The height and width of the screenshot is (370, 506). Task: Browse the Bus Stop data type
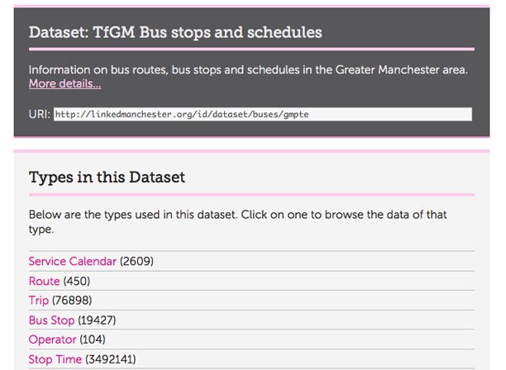click(51, 320)
